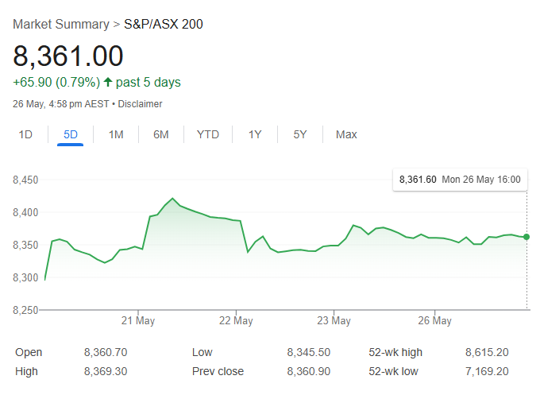540x395 pixels.
Task: Open the Disclaimer link
Action: tap(140, 104)
